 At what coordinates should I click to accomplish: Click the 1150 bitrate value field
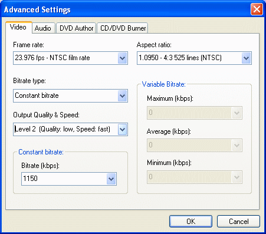coord(69,179)
